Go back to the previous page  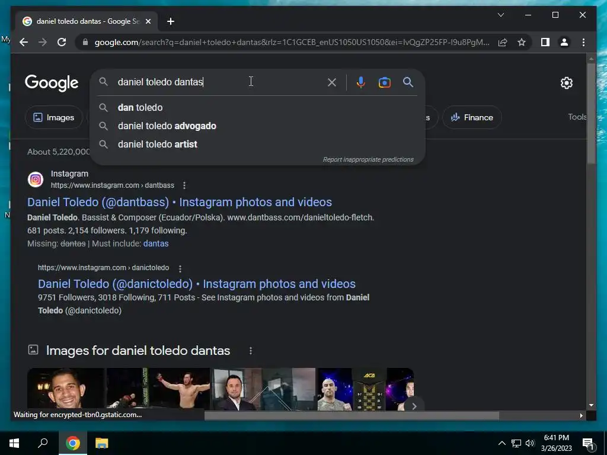coord(24,42)
